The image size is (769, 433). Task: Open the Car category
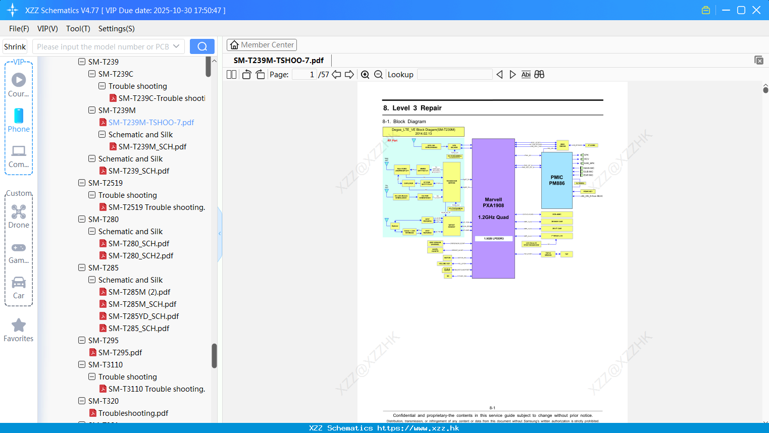coord(19,288)
